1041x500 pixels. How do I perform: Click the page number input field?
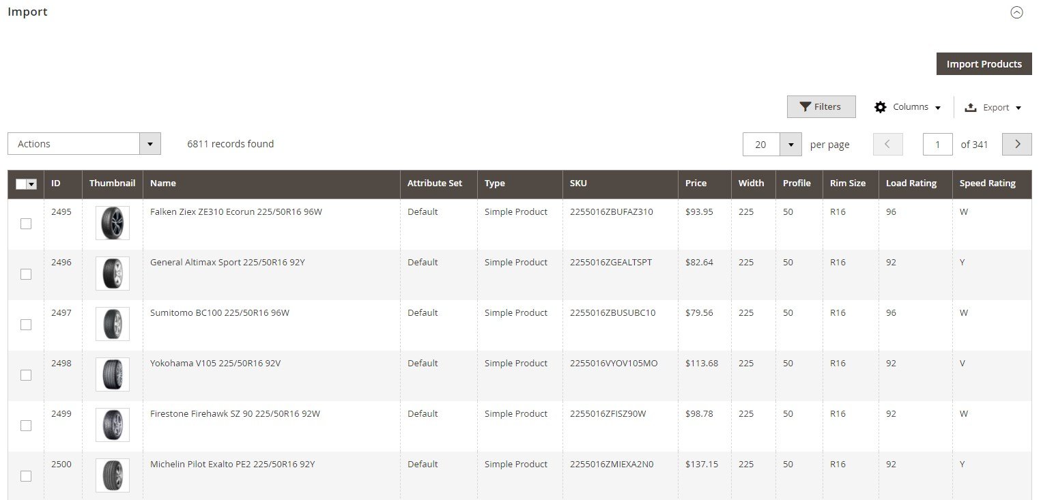point(937,145)
